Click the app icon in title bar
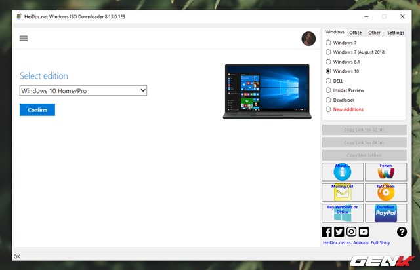The image size is (420, 270). (19, 16)
